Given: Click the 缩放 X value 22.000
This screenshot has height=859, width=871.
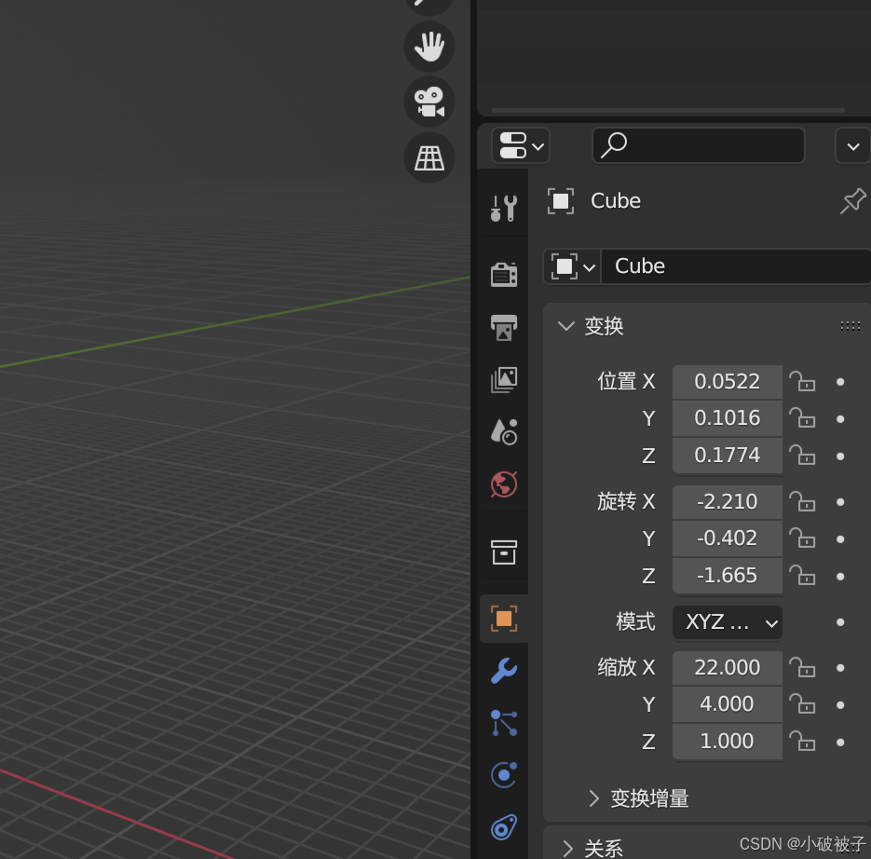Looking at the screenshot, I should click(728, 668).
